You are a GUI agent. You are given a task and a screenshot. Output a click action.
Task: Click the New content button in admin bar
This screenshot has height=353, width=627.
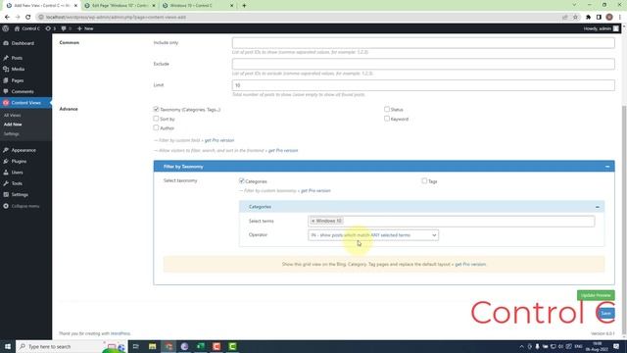[x=85, y=28]
